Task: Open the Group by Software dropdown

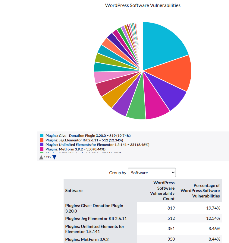Action: pos(152,173)
